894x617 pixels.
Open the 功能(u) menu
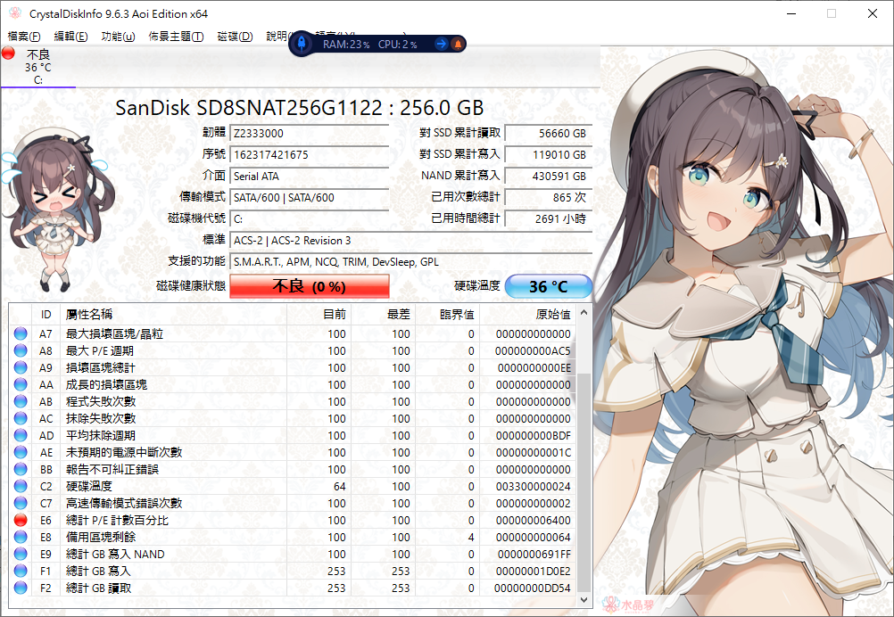coord(118,37)
